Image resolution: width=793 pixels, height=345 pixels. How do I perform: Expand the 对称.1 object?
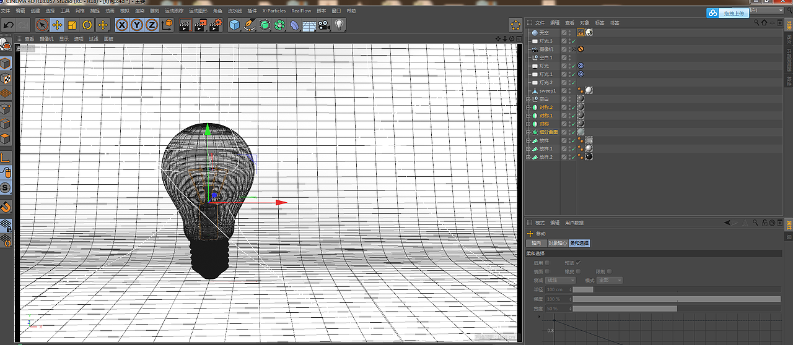tap(528, 116)
